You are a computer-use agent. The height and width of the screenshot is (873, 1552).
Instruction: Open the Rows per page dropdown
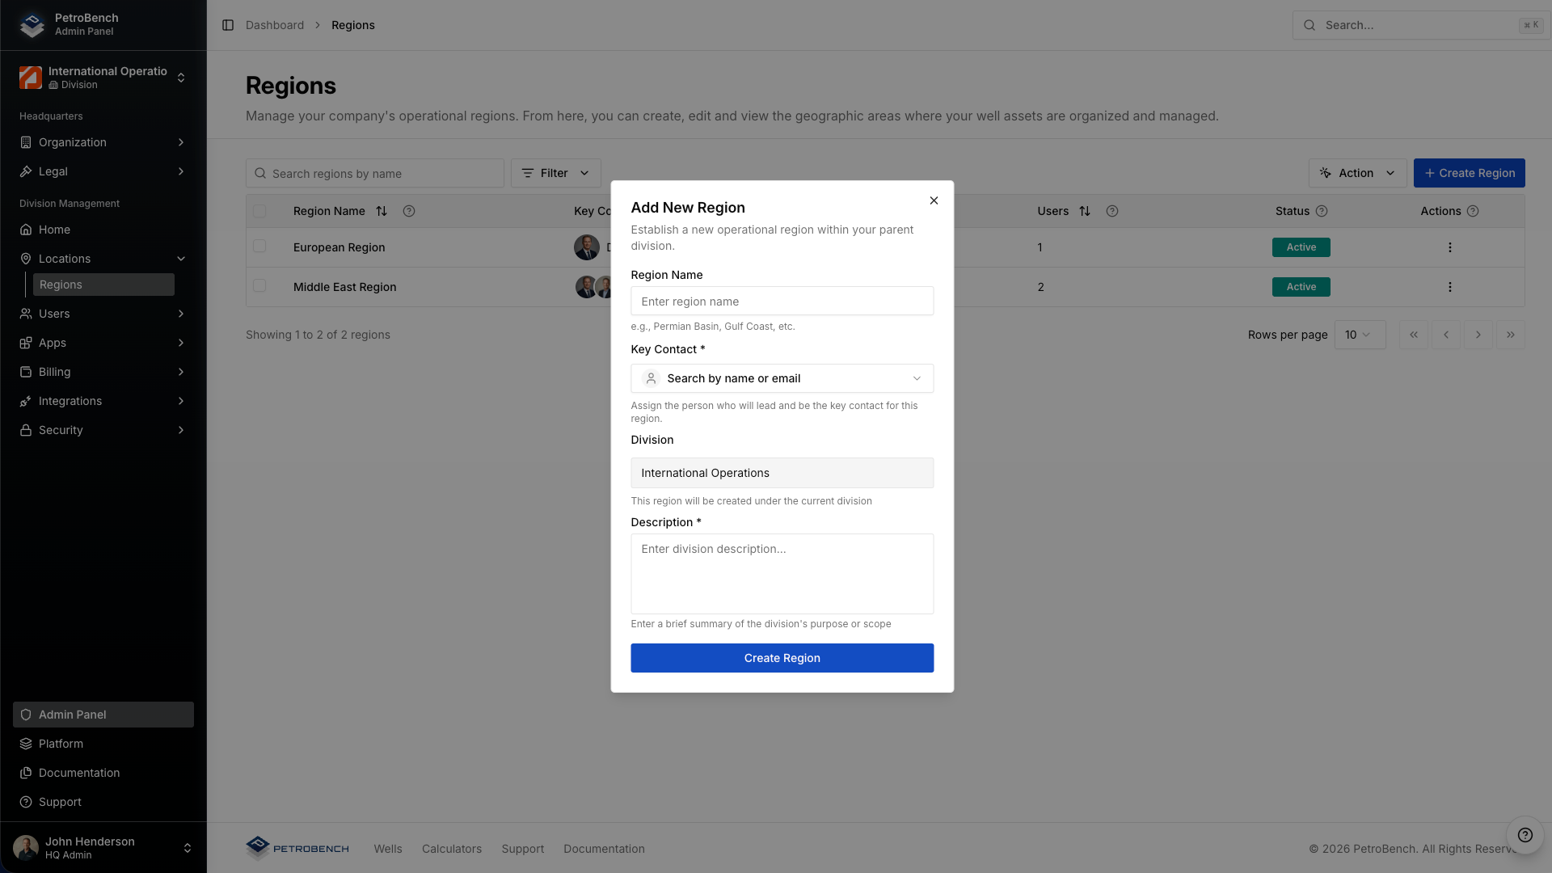[x=1360, y=335]
